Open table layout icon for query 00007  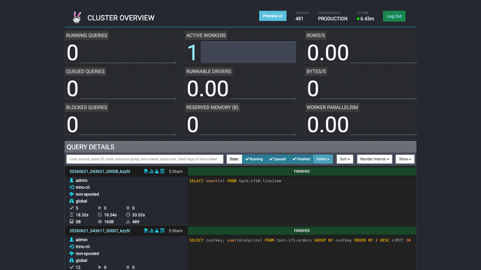point(162,231)
